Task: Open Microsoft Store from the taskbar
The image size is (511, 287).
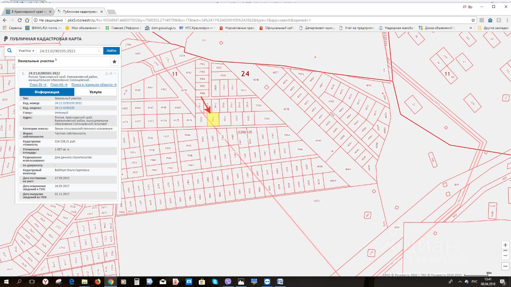Action: pyautogui.click(x=202, y=281)
